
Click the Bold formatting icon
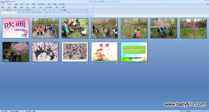click(x=19, y=13)
